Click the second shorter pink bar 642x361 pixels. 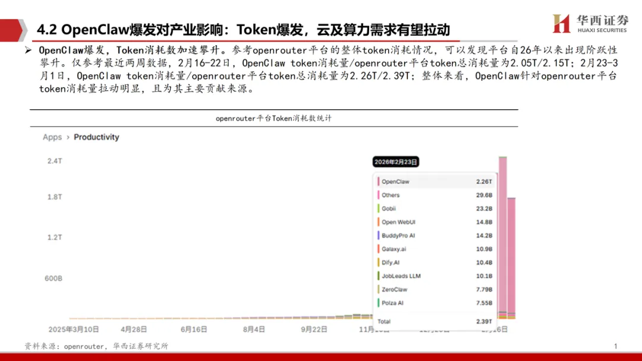click(x=511, y=258)
